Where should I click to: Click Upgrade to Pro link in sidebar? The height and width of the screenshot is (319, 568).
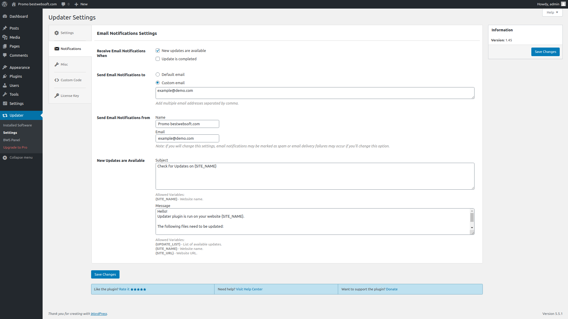[15, 147]
